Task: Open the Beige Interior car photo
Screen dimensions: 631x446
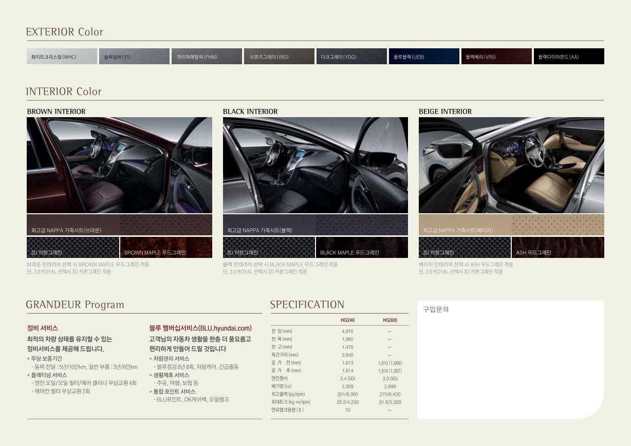Action: coord(511,165)
